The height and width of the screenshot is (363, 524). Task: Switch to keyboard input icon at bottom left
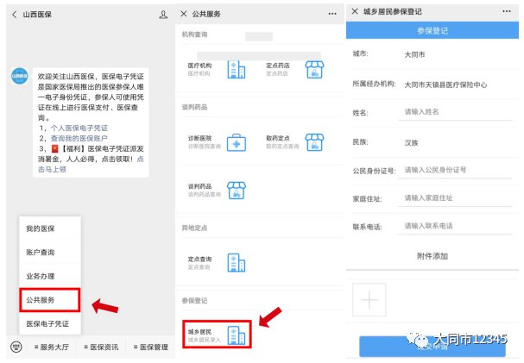point(16,347)
